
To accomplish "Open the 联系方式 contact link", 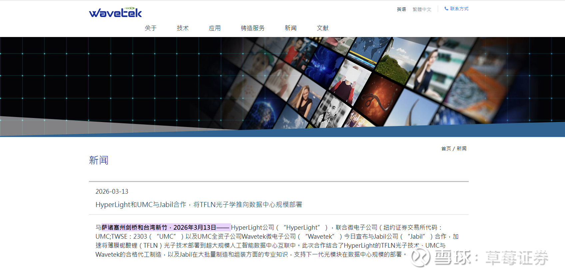I will [459, 9].
